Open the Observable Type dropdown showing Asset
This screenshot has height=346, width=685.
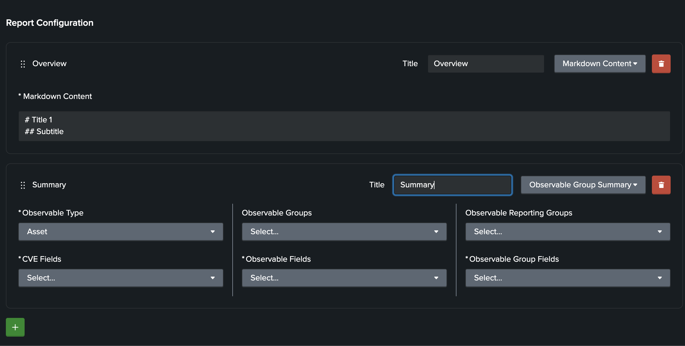point(120,232)
